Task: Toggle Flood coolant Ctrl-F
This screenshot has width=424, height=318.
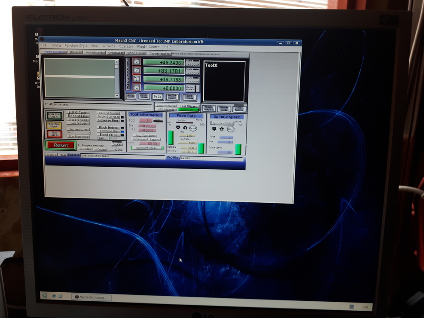Action: click(108, 135)
